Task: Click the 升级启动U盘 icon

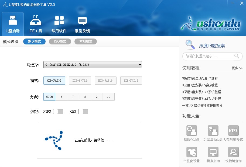Action: (213, 130)
